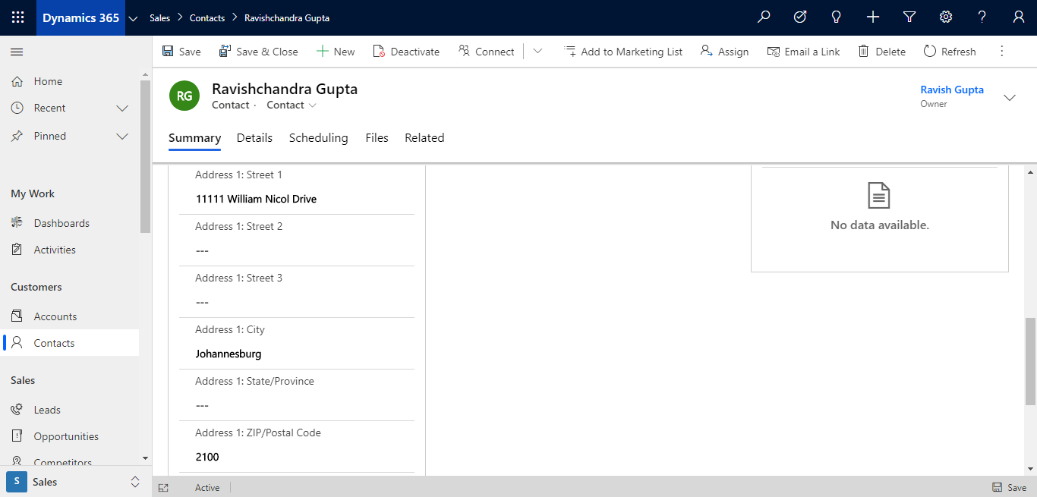Expand the record header chevron
Image resolution: width=1037 pixels, height=497 pixels.
(x=1010, y=97)
